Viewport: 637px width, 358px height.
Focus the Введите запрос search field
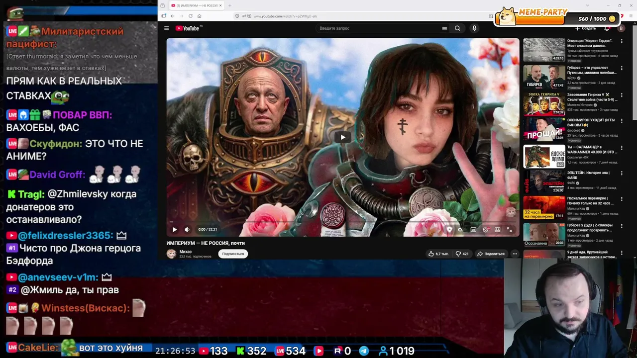coord(381,28)
